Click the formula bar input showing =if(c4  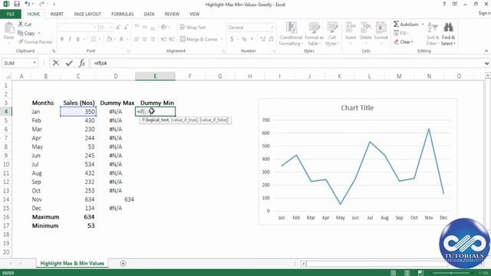point(286,63)
